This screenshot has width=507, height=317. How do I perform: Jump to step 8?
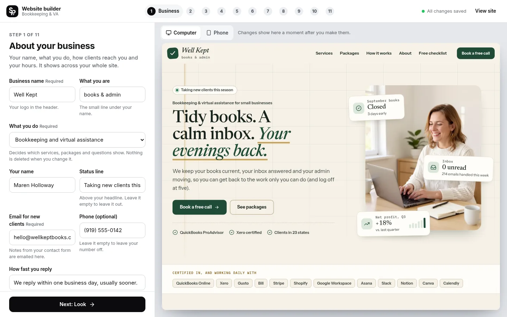pyautogui.click(x=283, y=11)
